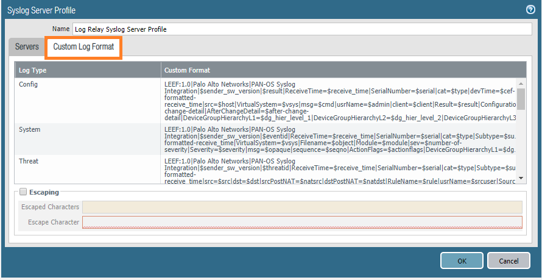Open the System custom format LEEF text
542x280 pixels.
pyautogui.click(x=339, y=138)
